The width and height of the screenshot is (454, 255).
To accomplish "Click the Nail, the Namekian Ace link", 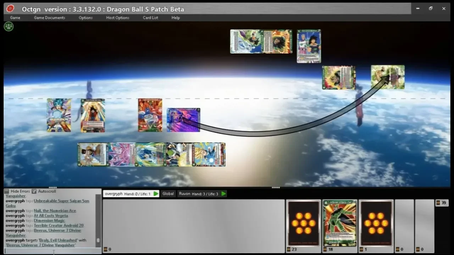I will tap(55, 211).
